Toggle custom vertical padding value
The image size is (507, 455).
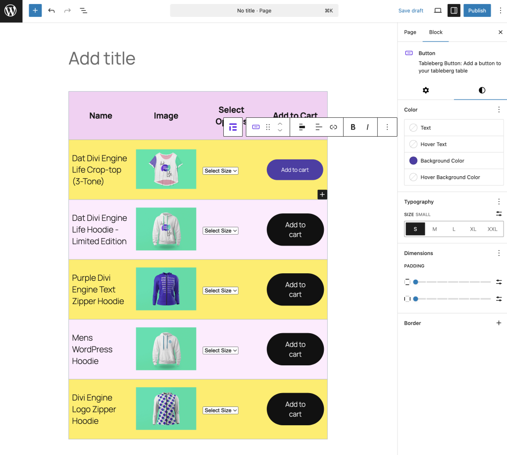click(x=499, y=282)
